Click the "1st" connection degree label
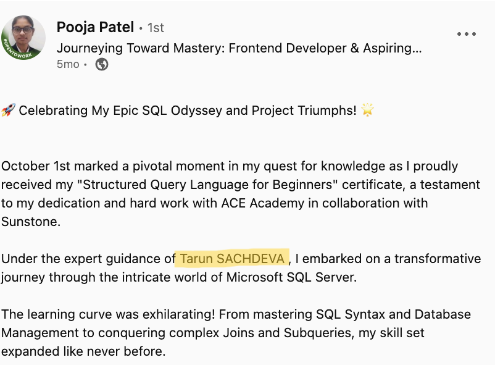Viewport: 495px width, 365px height. pos(156,28)
